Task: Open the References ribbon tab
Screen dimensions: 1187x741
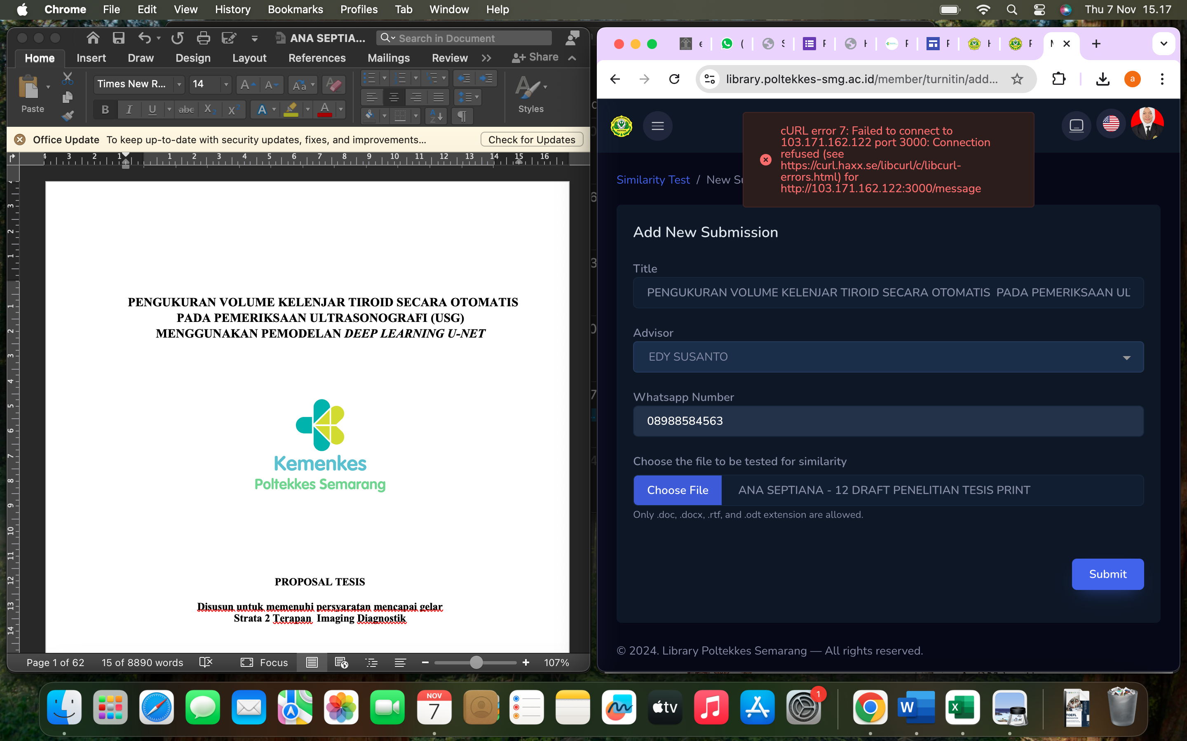Action: tap(317, 58)
